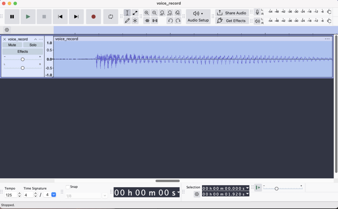Open the voice_record track options menu

tap(41, 39)
